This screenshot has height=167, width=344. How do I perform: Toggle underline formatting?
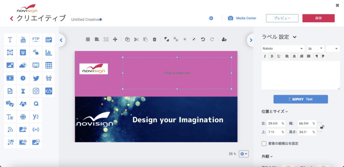pos(279,56)
